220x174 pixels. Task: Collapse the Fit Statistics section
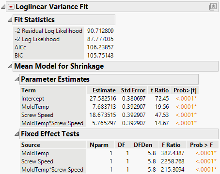click(x=10, y=20)
